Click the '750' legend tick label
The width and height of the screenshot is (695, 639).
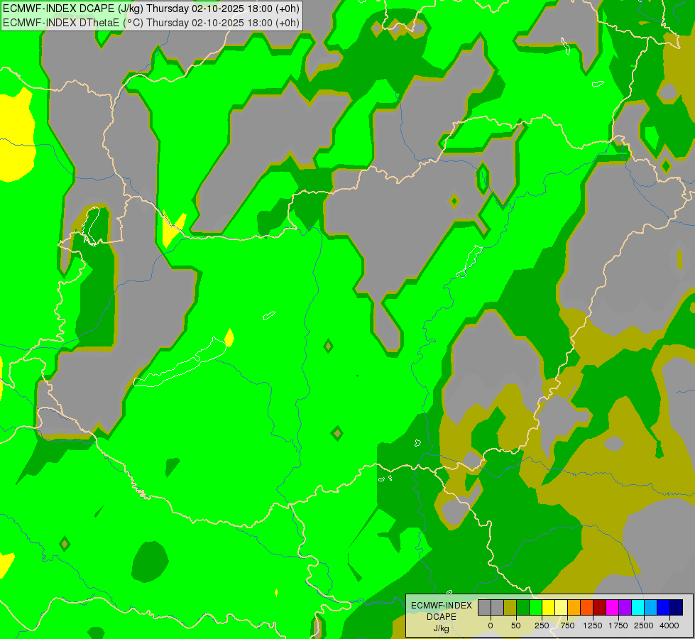coord(567,626)
